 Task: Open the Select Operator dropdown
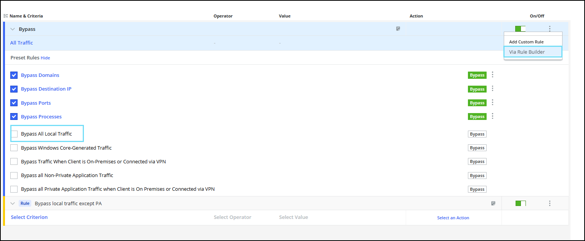(232, 217)
